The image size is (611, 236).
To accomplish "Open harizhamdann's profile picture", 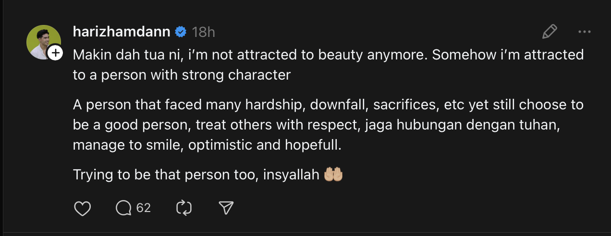I will coord(42,41).
